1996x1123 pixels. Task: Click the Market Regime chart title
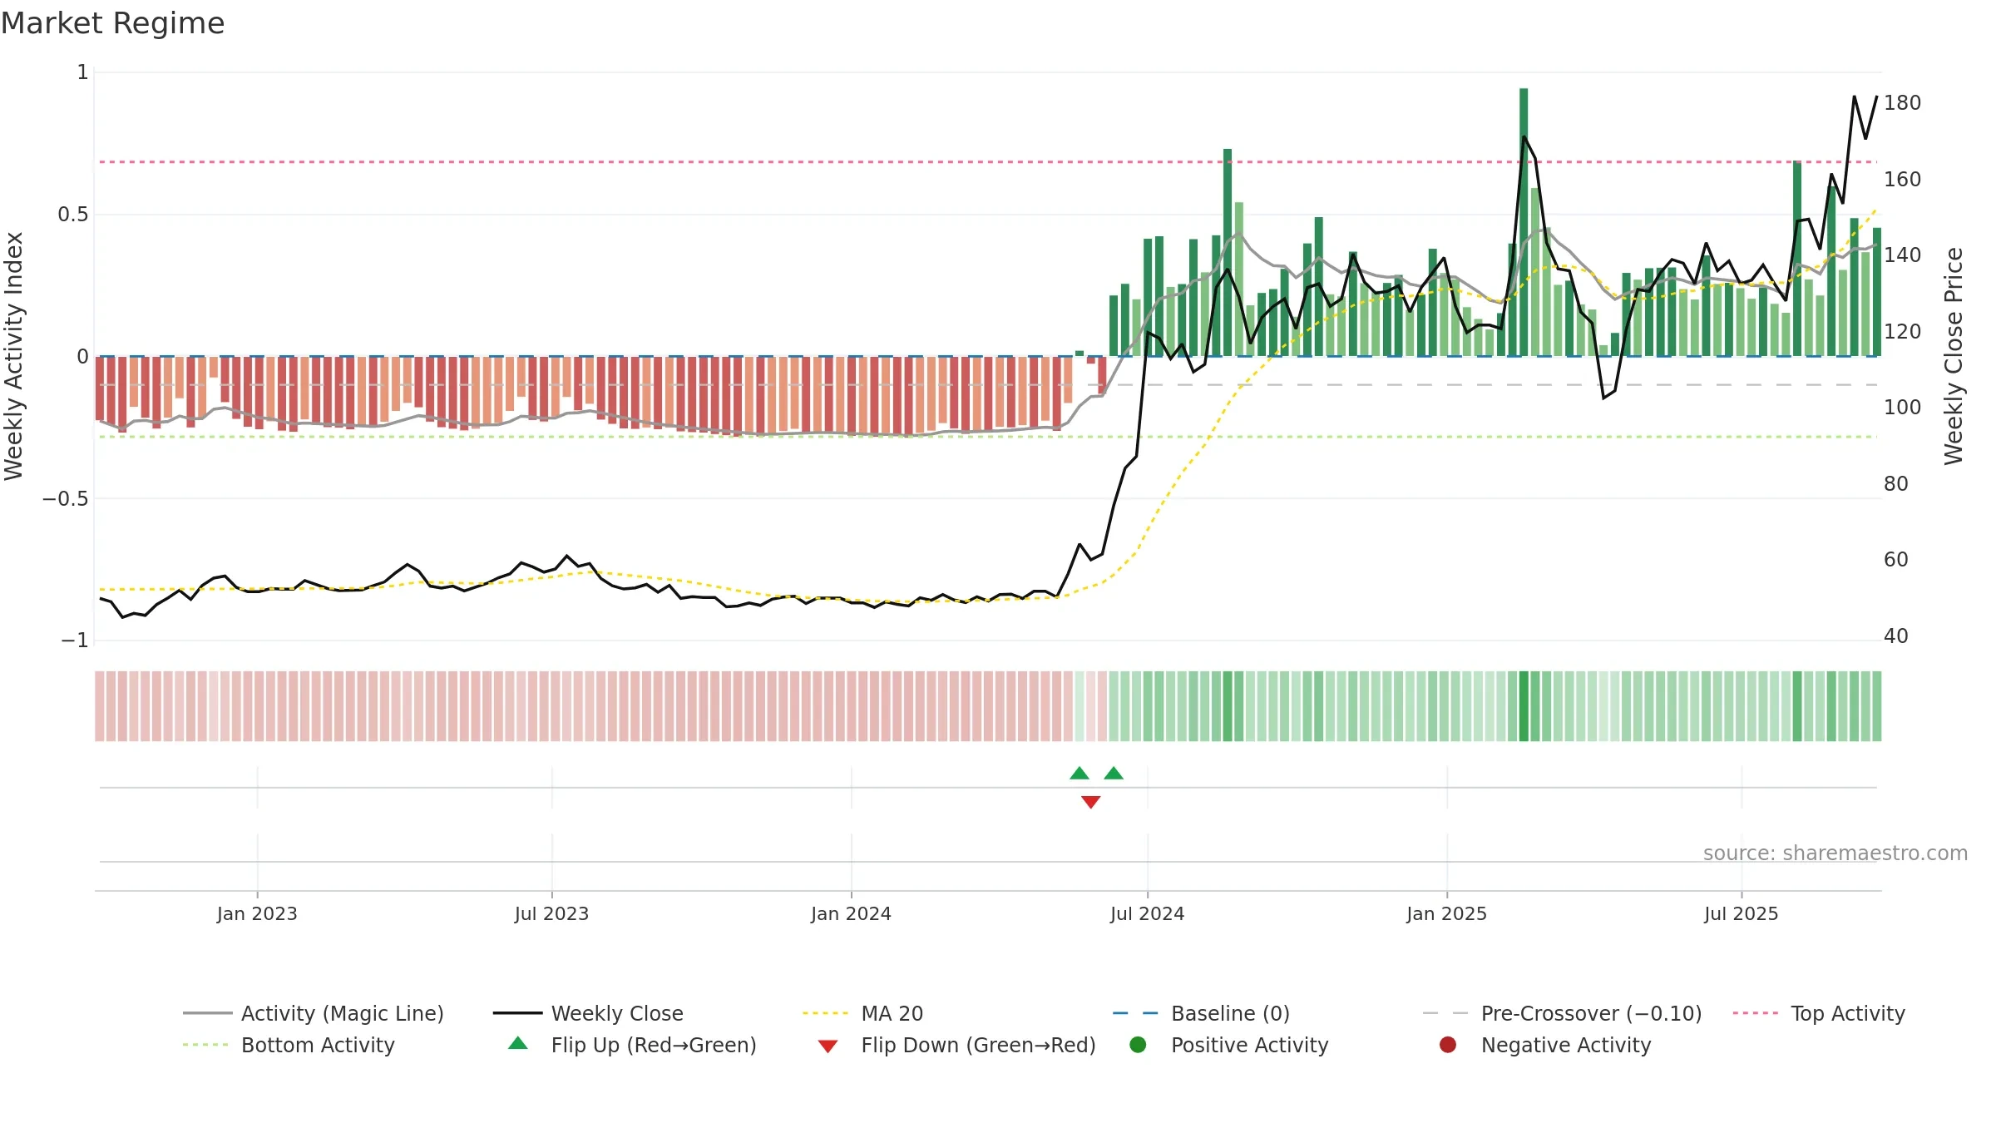click(x=112, y=23)
